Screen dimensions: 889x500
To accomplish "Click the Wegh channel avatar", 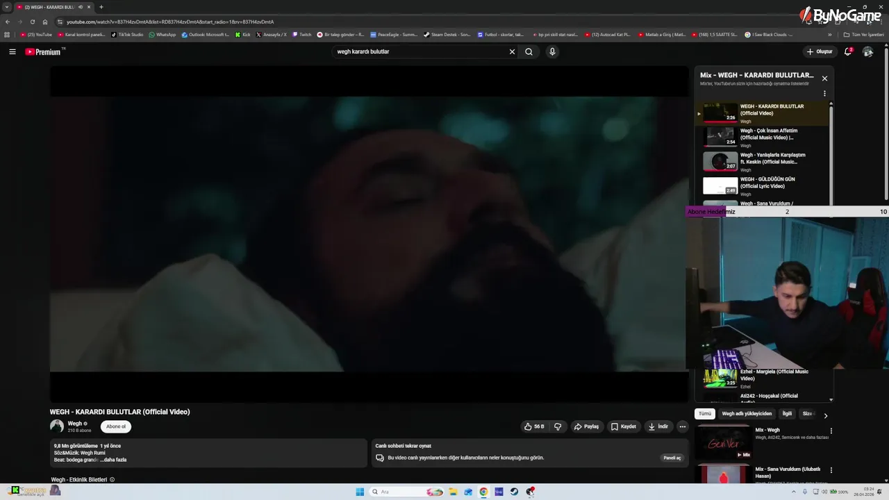I will click(57, 426).
